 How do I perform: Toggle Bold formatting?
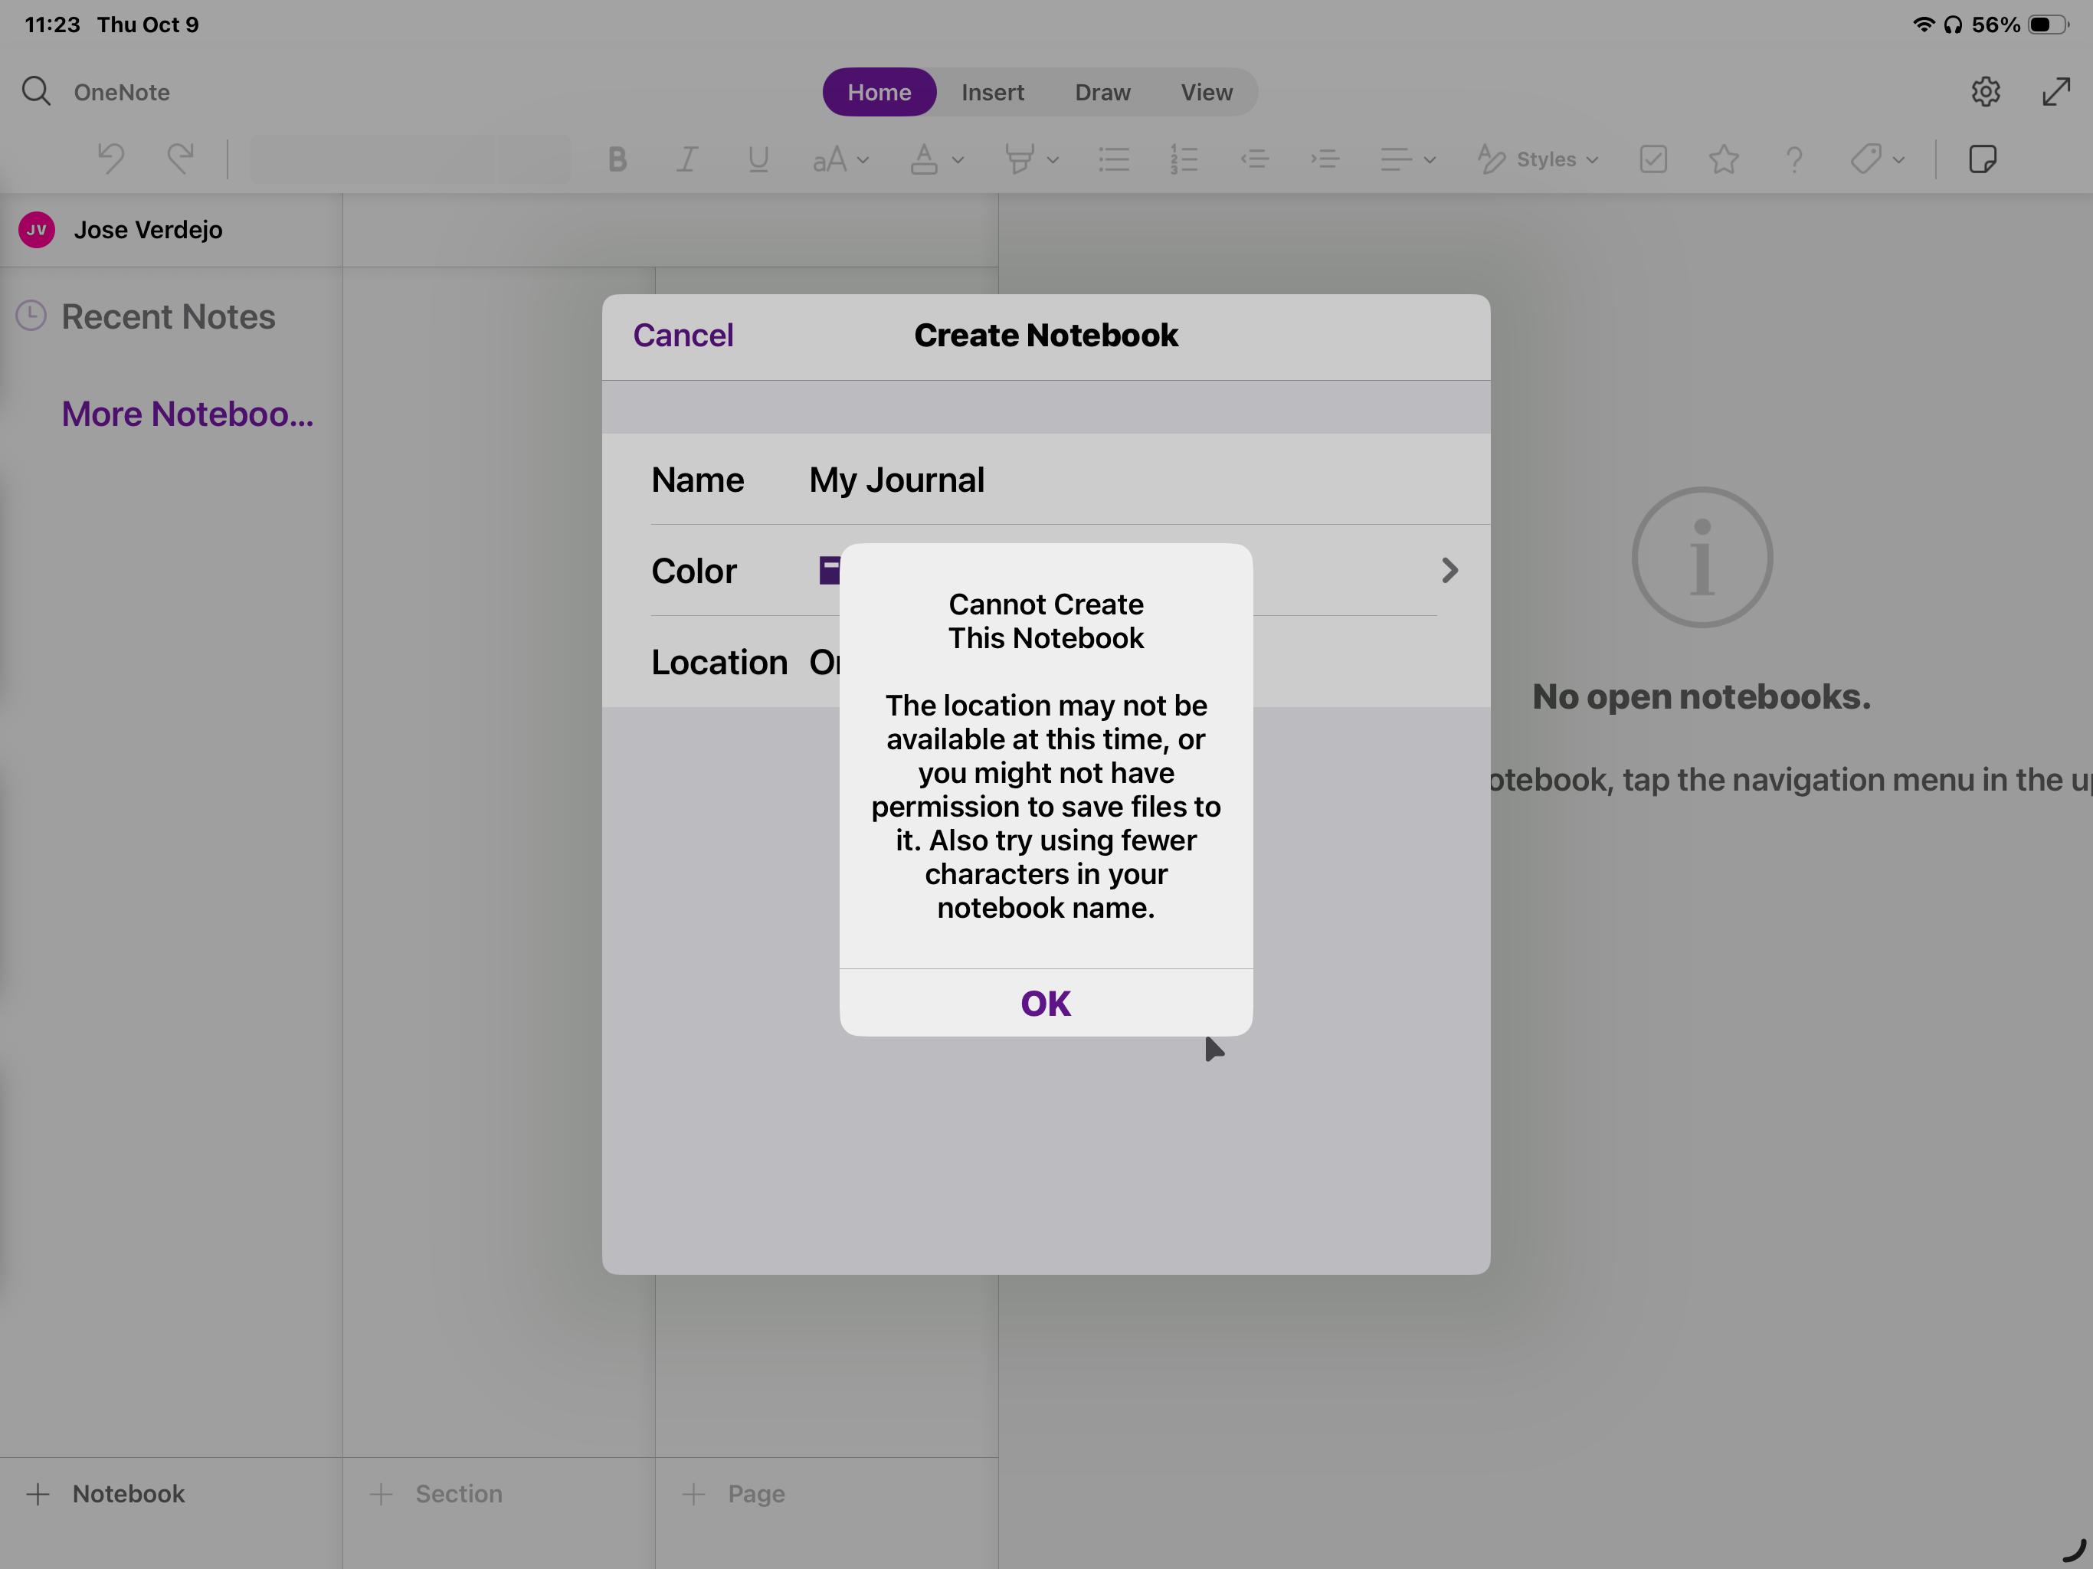click(617, 159)
